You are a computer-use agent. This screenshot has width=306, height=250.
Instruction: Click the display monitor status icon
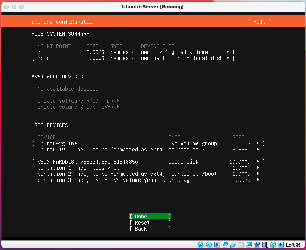coord(249,245)
